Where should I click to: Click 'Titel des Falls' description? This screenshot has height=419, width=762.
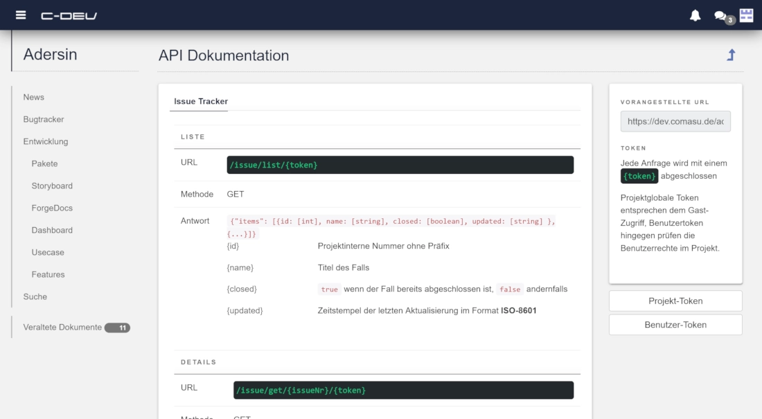click(344, 268)
